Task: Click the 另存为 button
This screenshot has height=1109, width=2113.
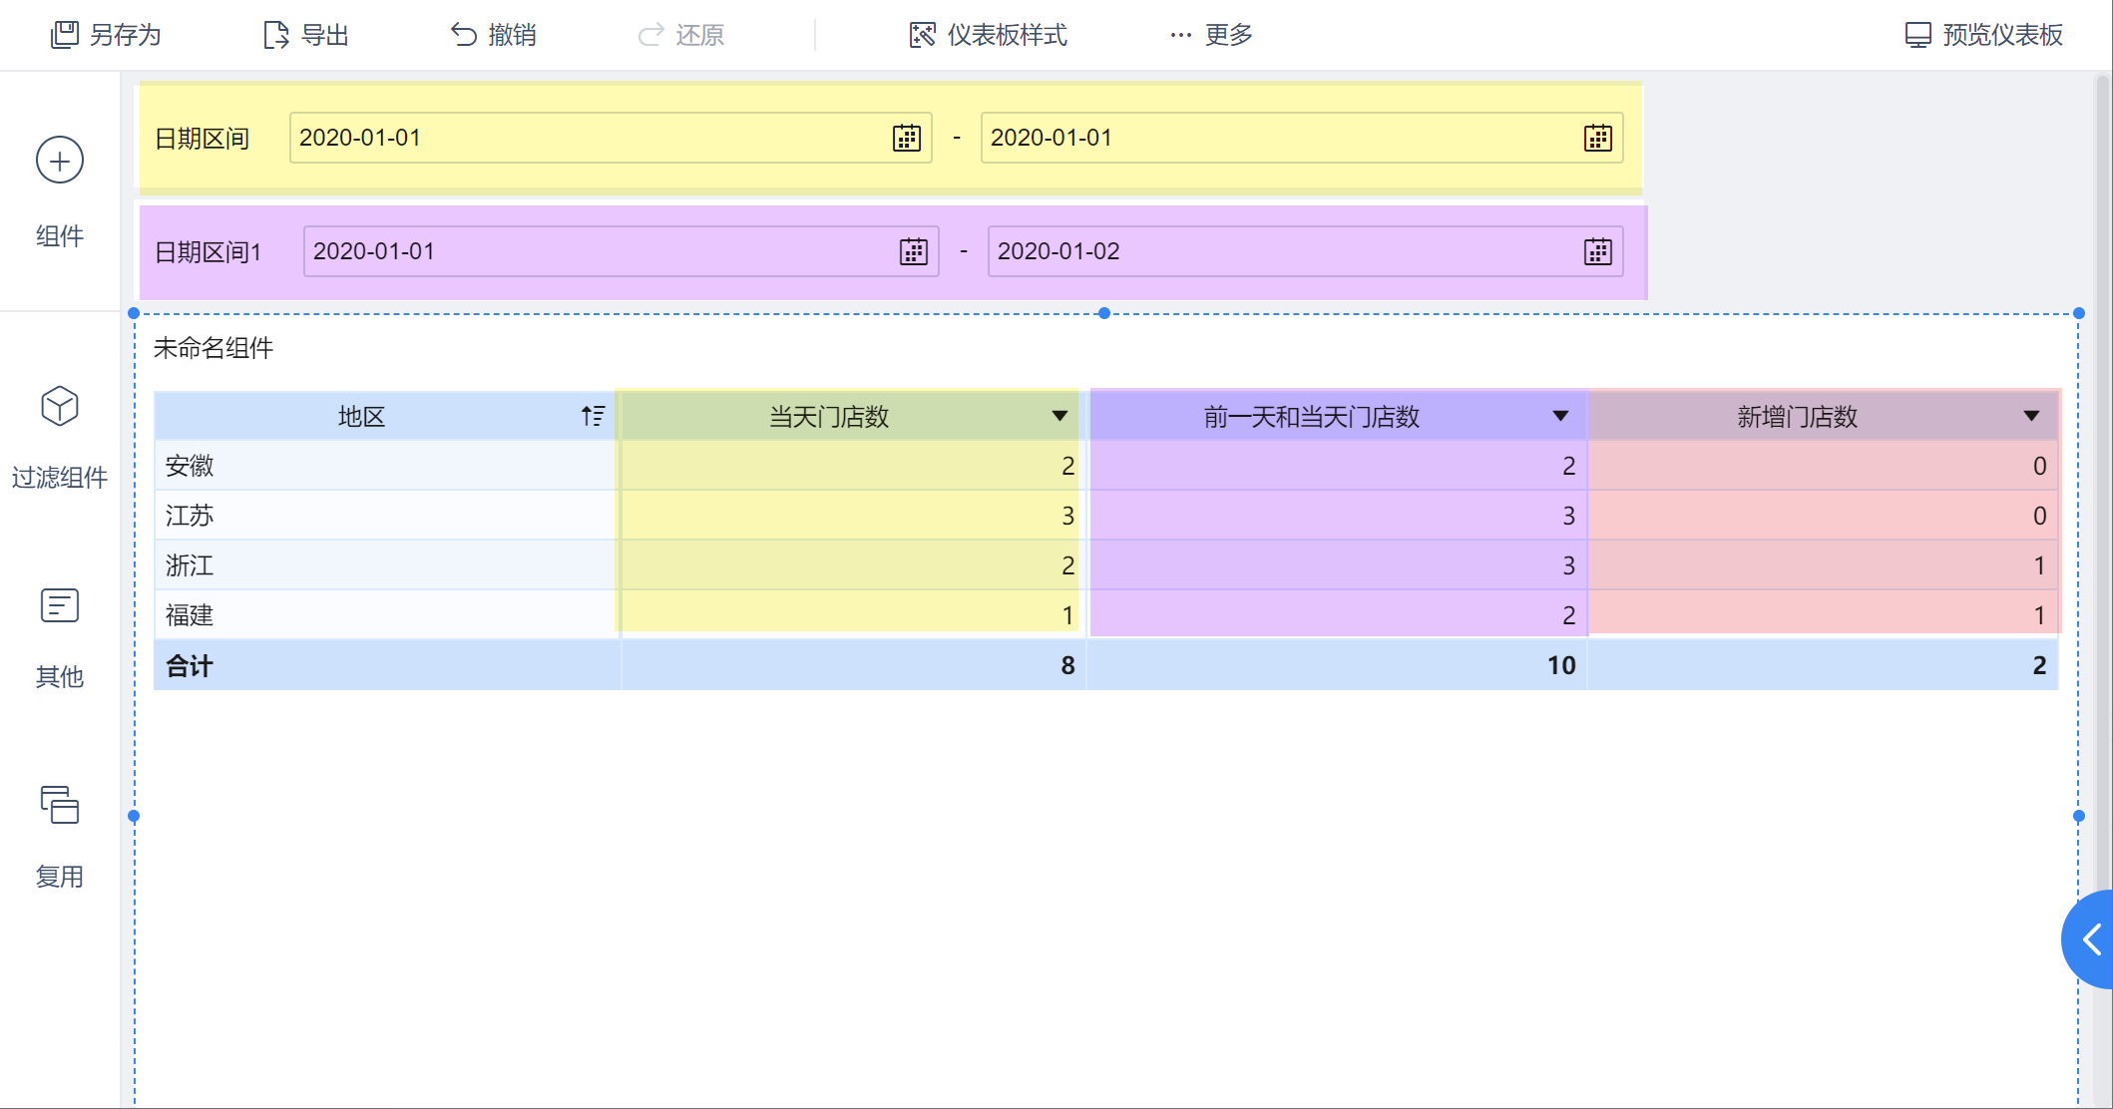Action: tap(106, 35)
